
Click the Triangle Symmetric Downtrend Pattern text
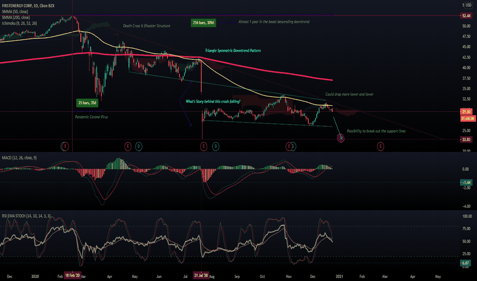point(233,51)
